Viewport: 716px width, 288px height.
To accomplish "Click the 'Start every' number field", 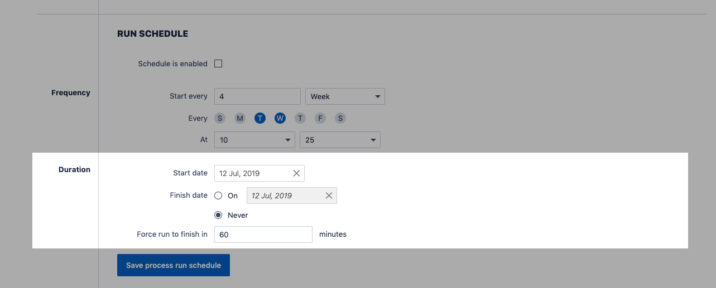I will tap(257, 96).
